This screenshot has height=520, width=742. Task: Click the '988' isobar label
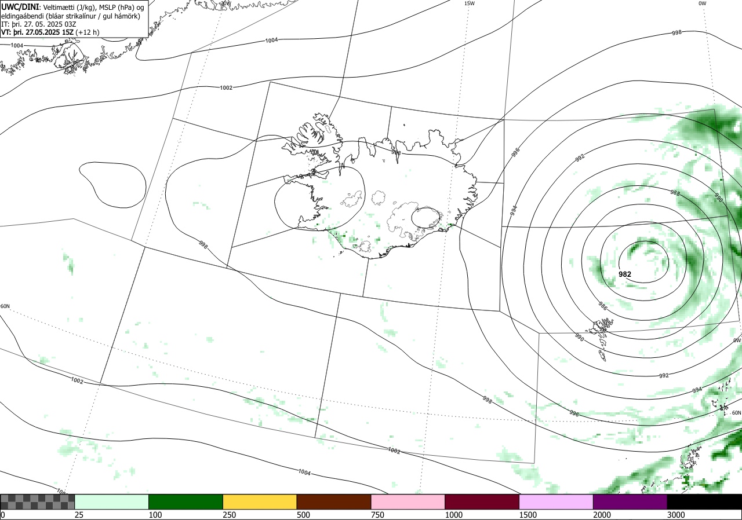pyautogui.click(x=675, y=193)
